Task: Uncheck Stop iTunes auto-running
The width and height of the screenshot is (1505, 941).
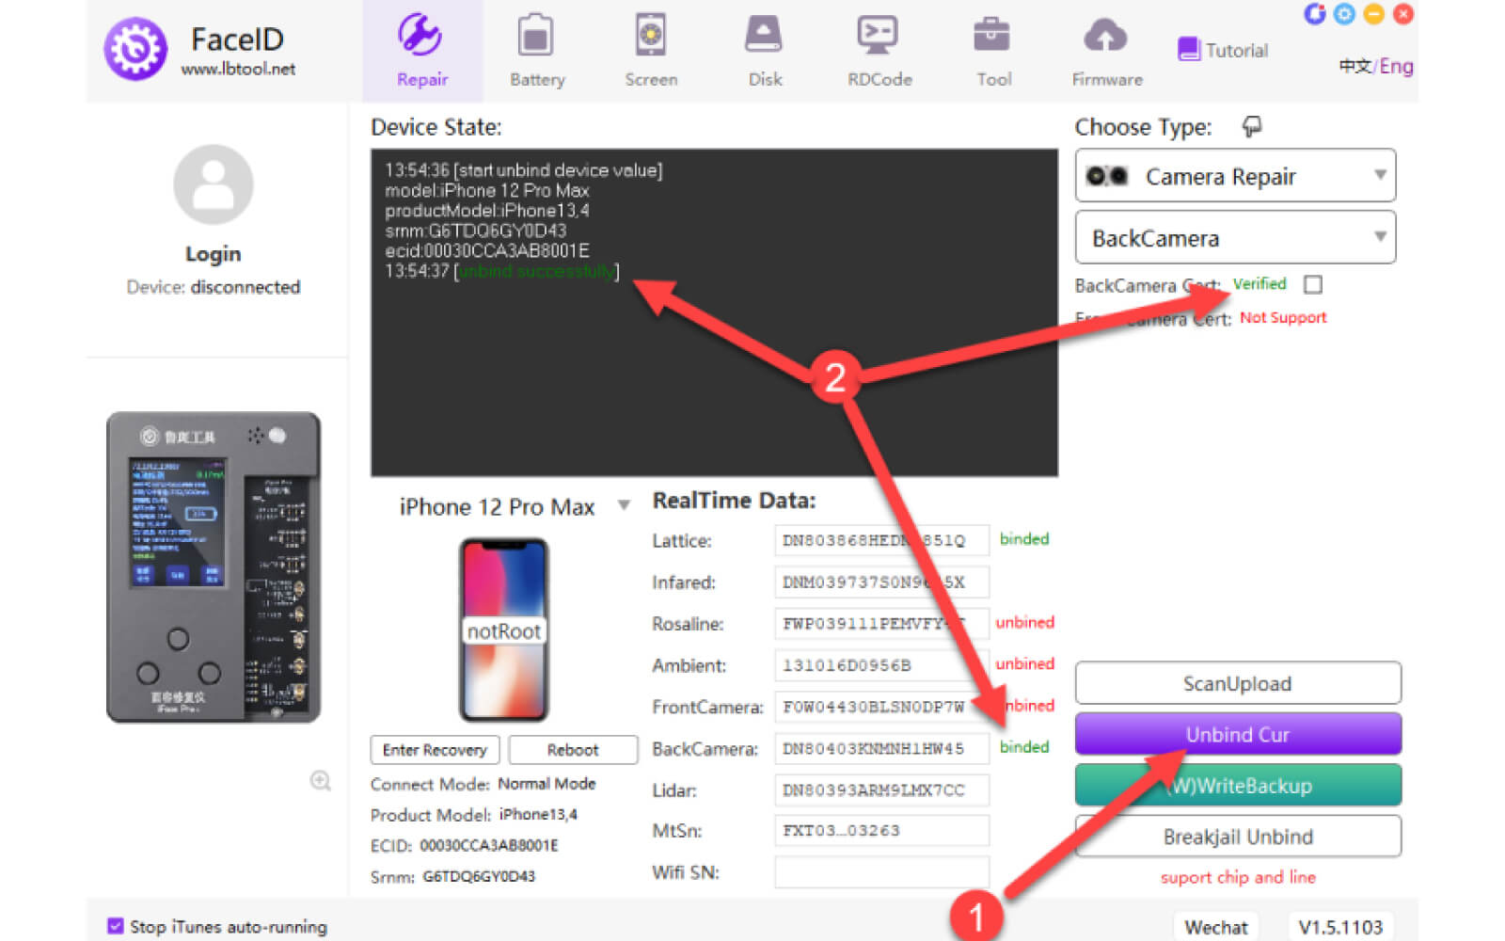Action: click(116, 926)
